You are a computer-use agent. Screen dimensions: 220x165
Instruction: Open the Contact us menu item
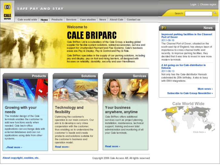tap(133, 19)
